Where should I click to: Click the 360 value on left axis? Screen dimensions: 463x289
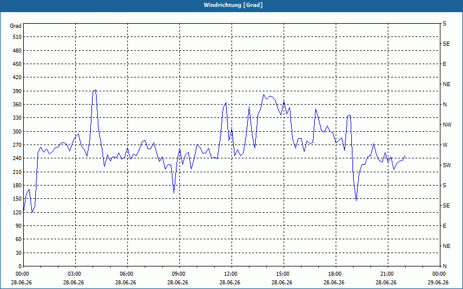(x=17, y=105)
